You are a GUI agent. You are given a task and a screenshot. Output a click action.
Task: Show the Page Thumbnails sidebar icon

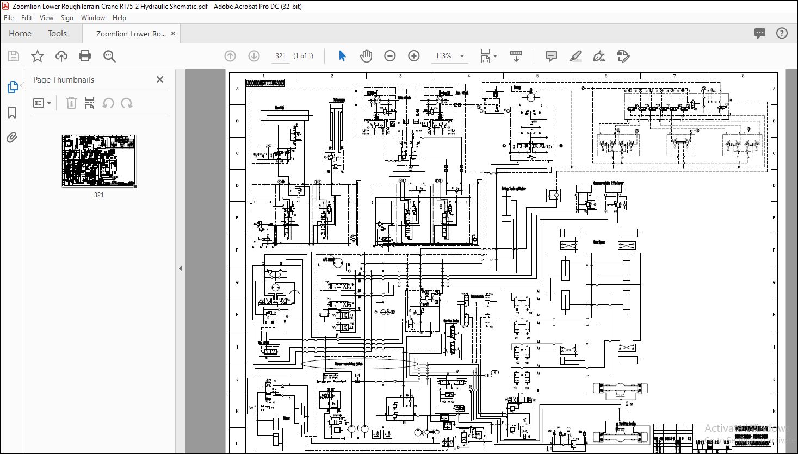(x=12, y=87)
